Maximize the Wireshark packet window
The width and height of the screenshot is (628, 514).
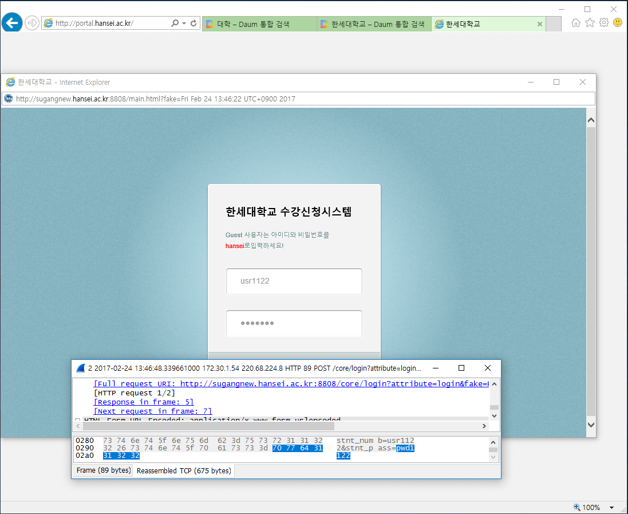tap(461, 368)
